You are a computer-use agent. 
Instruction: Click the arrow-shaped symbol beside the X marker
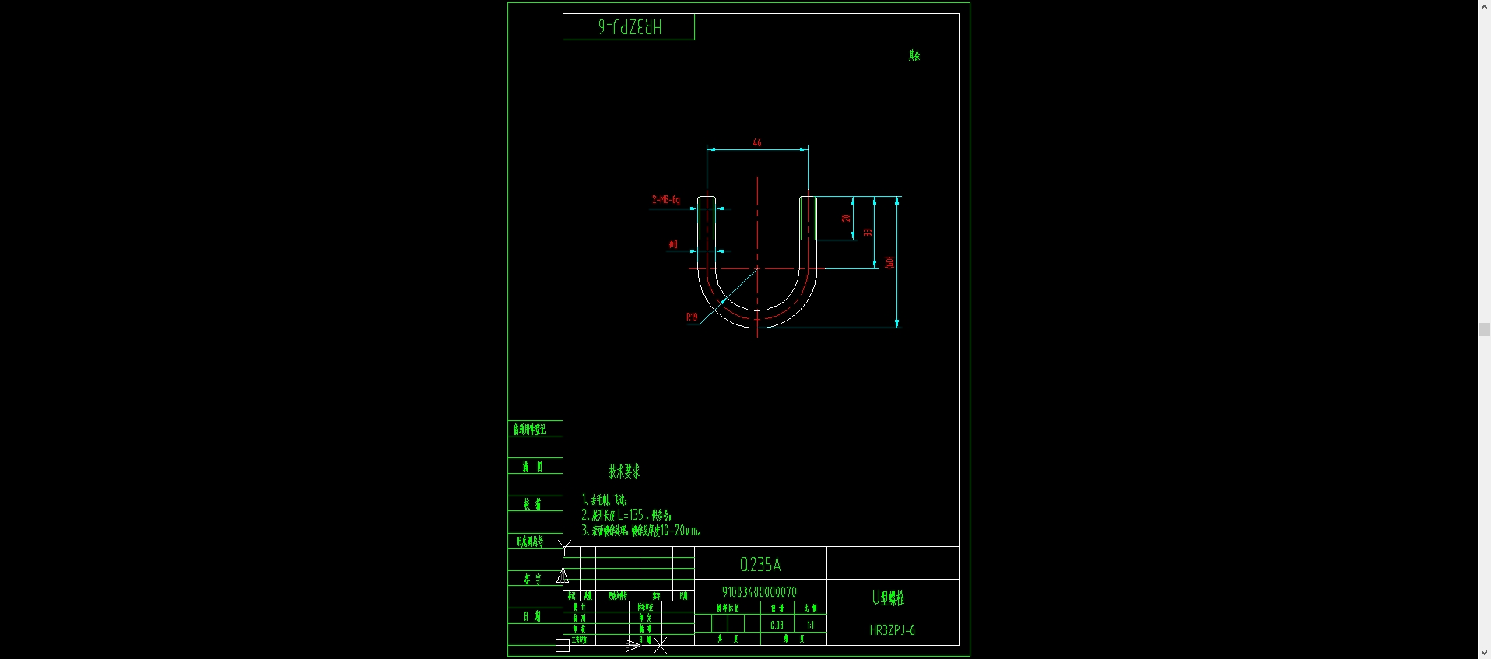(633, 645)
